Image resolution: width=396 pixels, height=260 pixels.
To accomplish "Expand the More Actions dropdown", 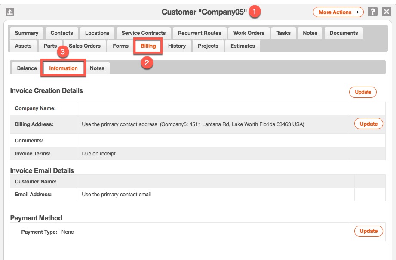I will (x=338, y=12).
